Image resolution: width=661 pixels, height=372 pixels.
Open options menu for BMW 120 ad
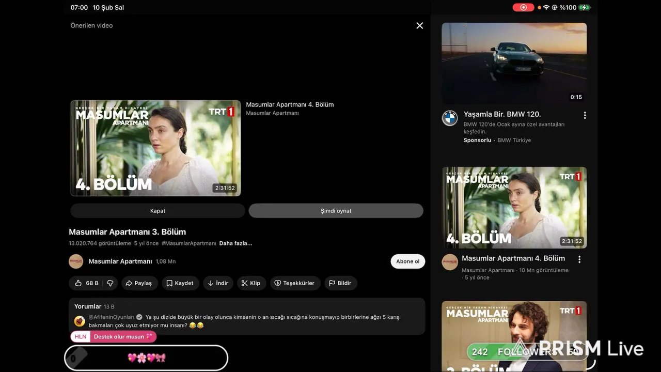tap(585, 115)
